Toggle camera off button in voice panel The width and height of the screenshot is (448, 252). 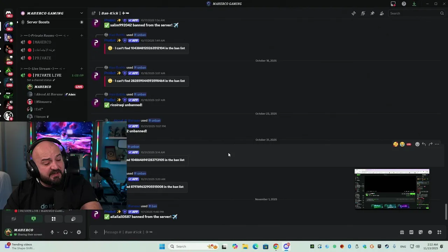[14, 219]
